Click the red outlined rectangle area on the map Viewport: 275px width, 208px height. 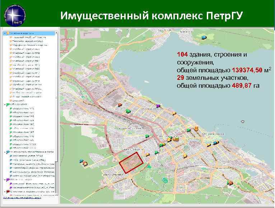tap(131, 163)
